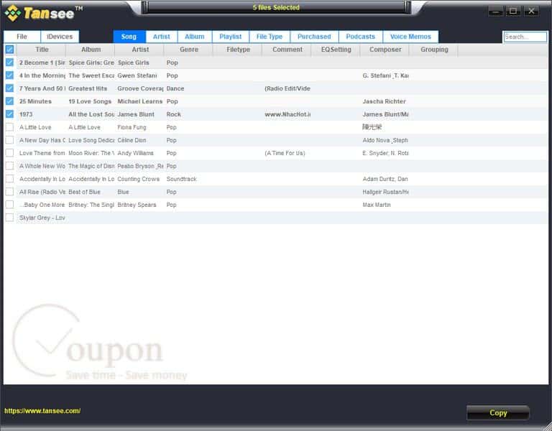552x431 pixels.
Task: Check the A Whole New World song
Action: (9, 166)
